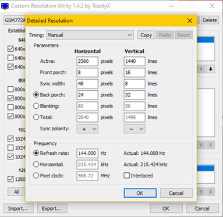
Task: Uncheck the first 1024 resolution checkbox
Action: pos(10,138)
